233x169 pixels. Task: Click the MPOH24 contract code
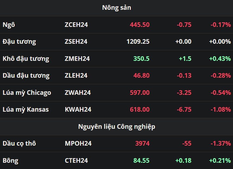[x=78, y=143]
